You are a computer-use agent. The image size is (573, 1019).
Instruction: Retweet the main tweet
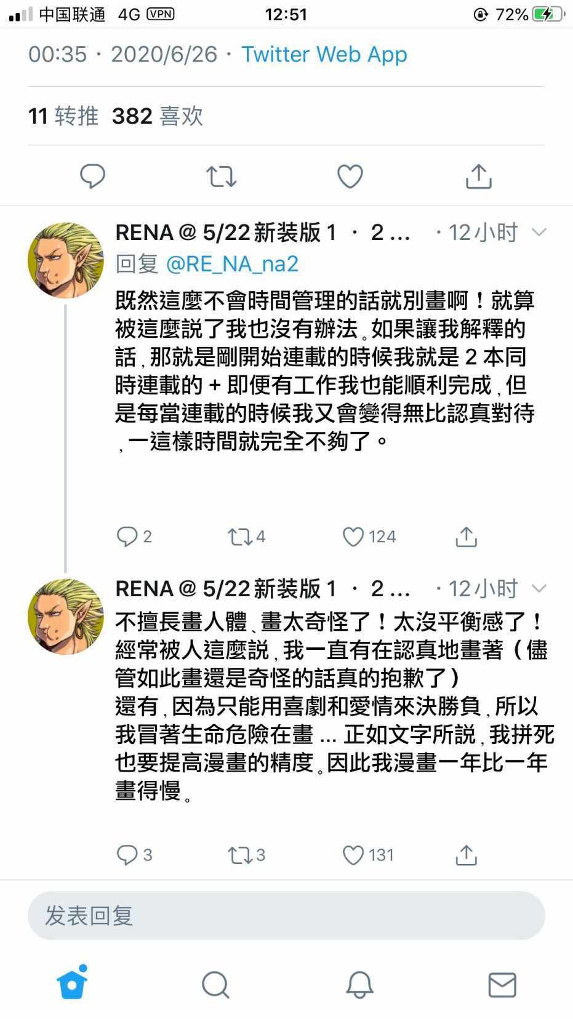(221, 177)
